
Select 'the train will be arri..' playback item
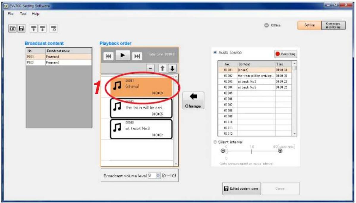click(x=141, y=108)
